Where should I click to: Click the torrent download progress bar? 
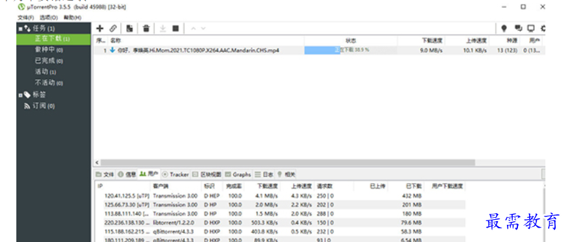pyautogui.click(x=351, y=50)
